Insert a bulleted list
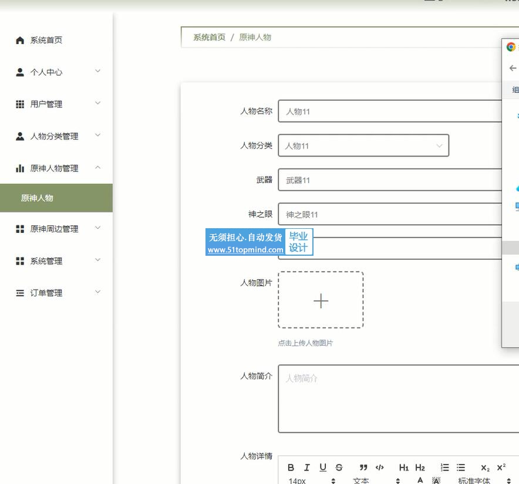The image size is (519, 484). click(x=461, y=468)
